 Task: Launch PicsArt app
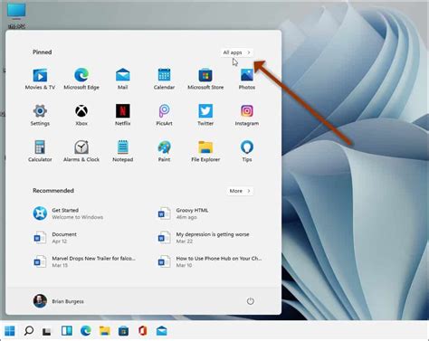[x=164, y=115]
